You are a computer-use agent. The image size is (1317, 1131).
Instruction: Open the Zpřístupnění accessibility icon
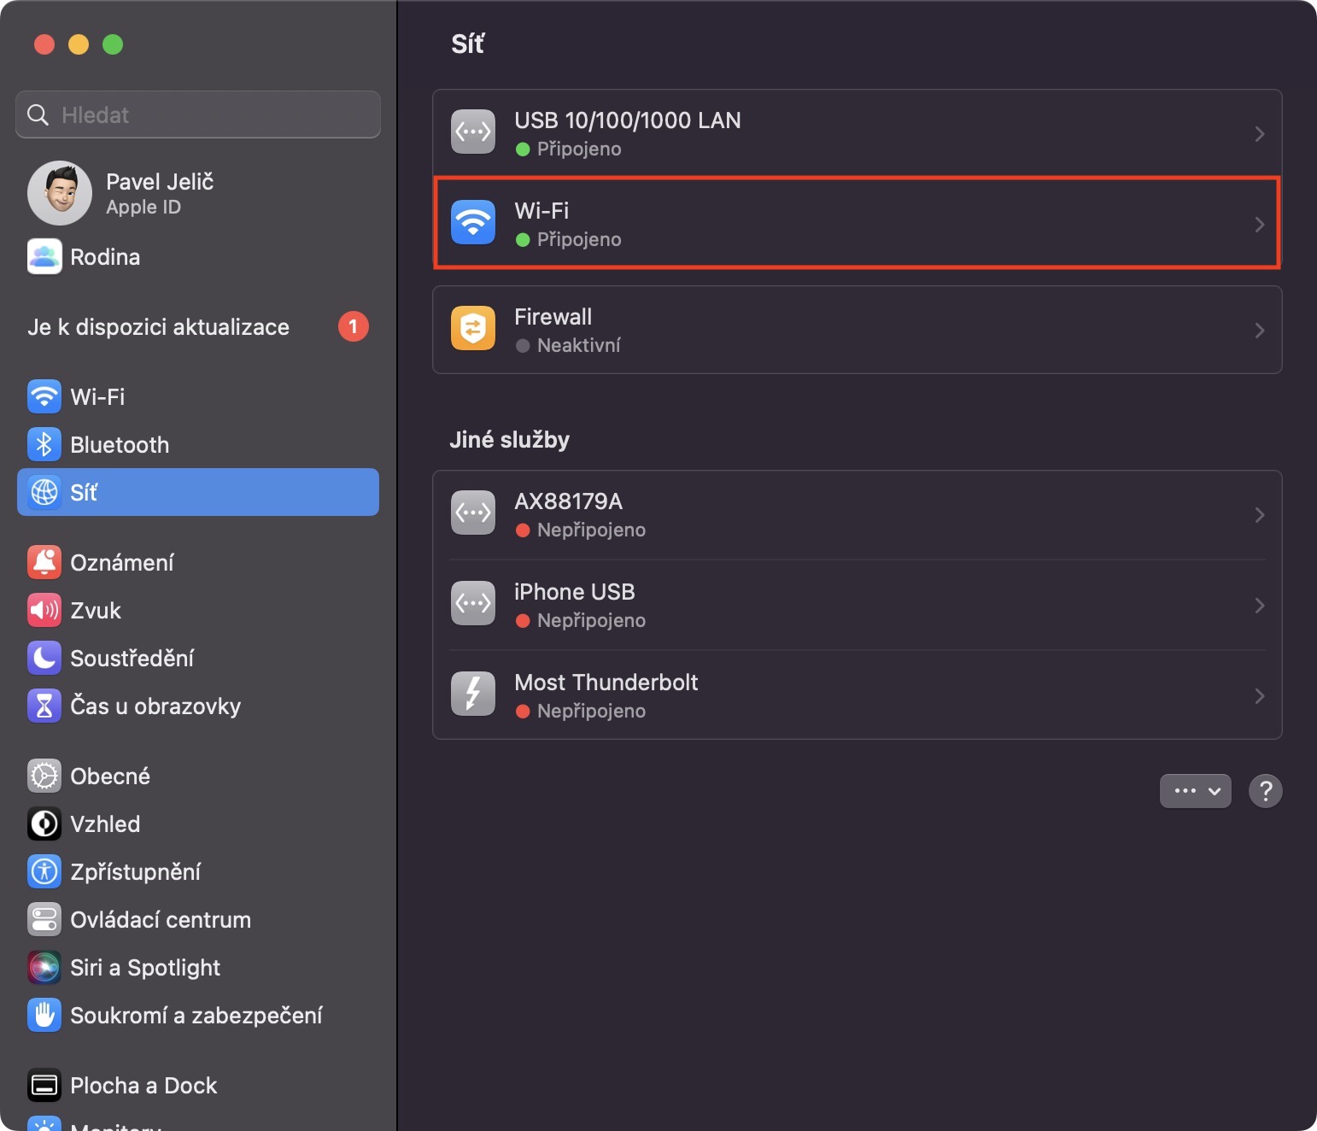[x=44, y=871]
